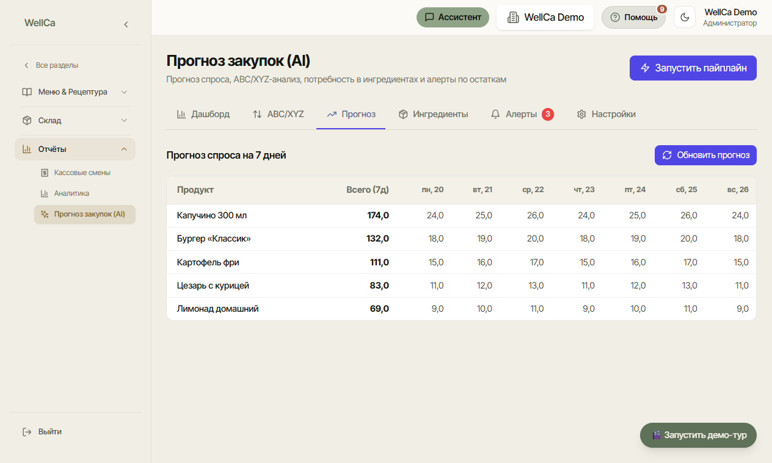Click the chart icon beside Аналитика
The width and height of the screenshot is (772, 463).
(45, 193)
